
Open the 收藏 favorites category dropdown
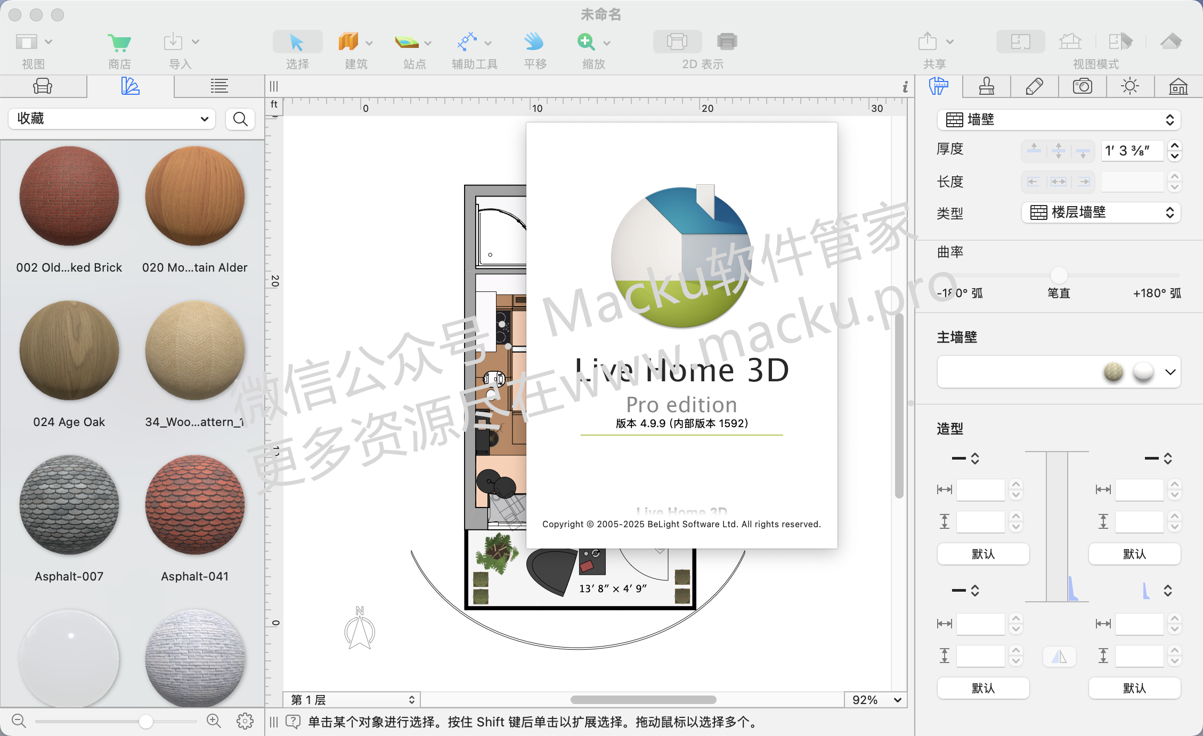[x=112, y=119]
